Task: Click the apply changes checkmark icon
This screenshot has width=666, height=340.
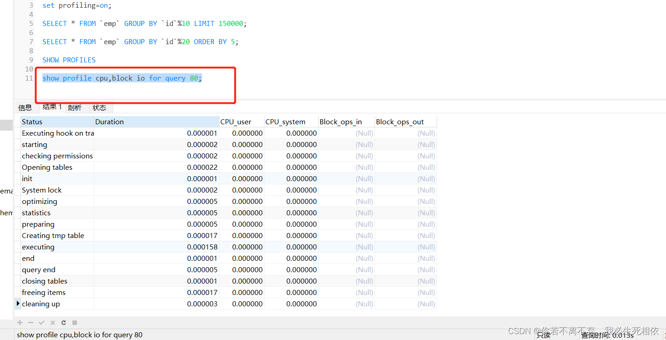Action: tap(41, 323)
